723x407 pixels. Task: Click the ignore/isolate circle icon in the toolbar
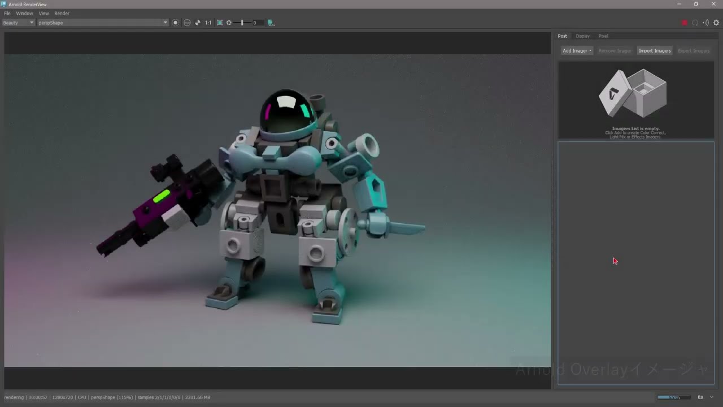click(x=187, y=23)
